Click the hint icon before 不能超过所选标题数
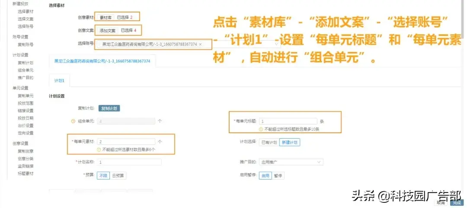The width and height of the screenshot is (467, 208). 261,129
